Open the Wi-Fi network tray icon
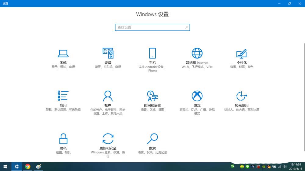The height and width of the screenshot is (171, 305). pos(280,166)
